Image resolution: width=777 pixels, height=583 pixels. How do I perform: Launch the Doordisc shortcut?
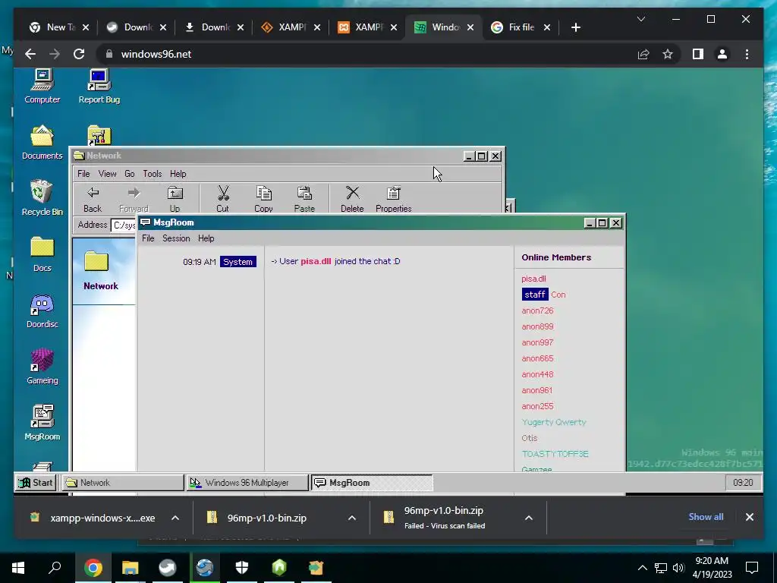42,310
